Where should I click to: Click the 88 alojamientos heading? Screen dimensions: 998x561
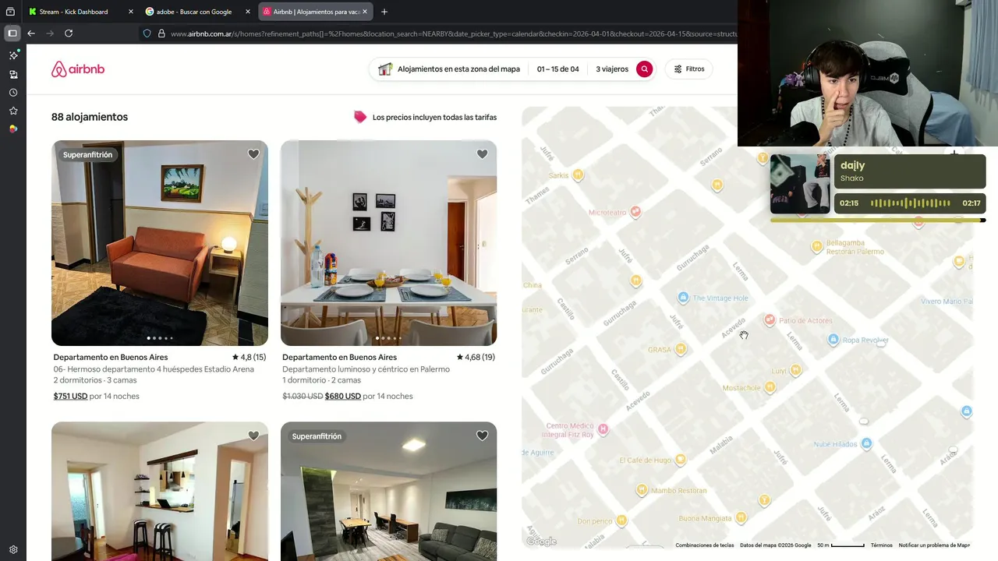pyautogui.click(x=90, y=117)
